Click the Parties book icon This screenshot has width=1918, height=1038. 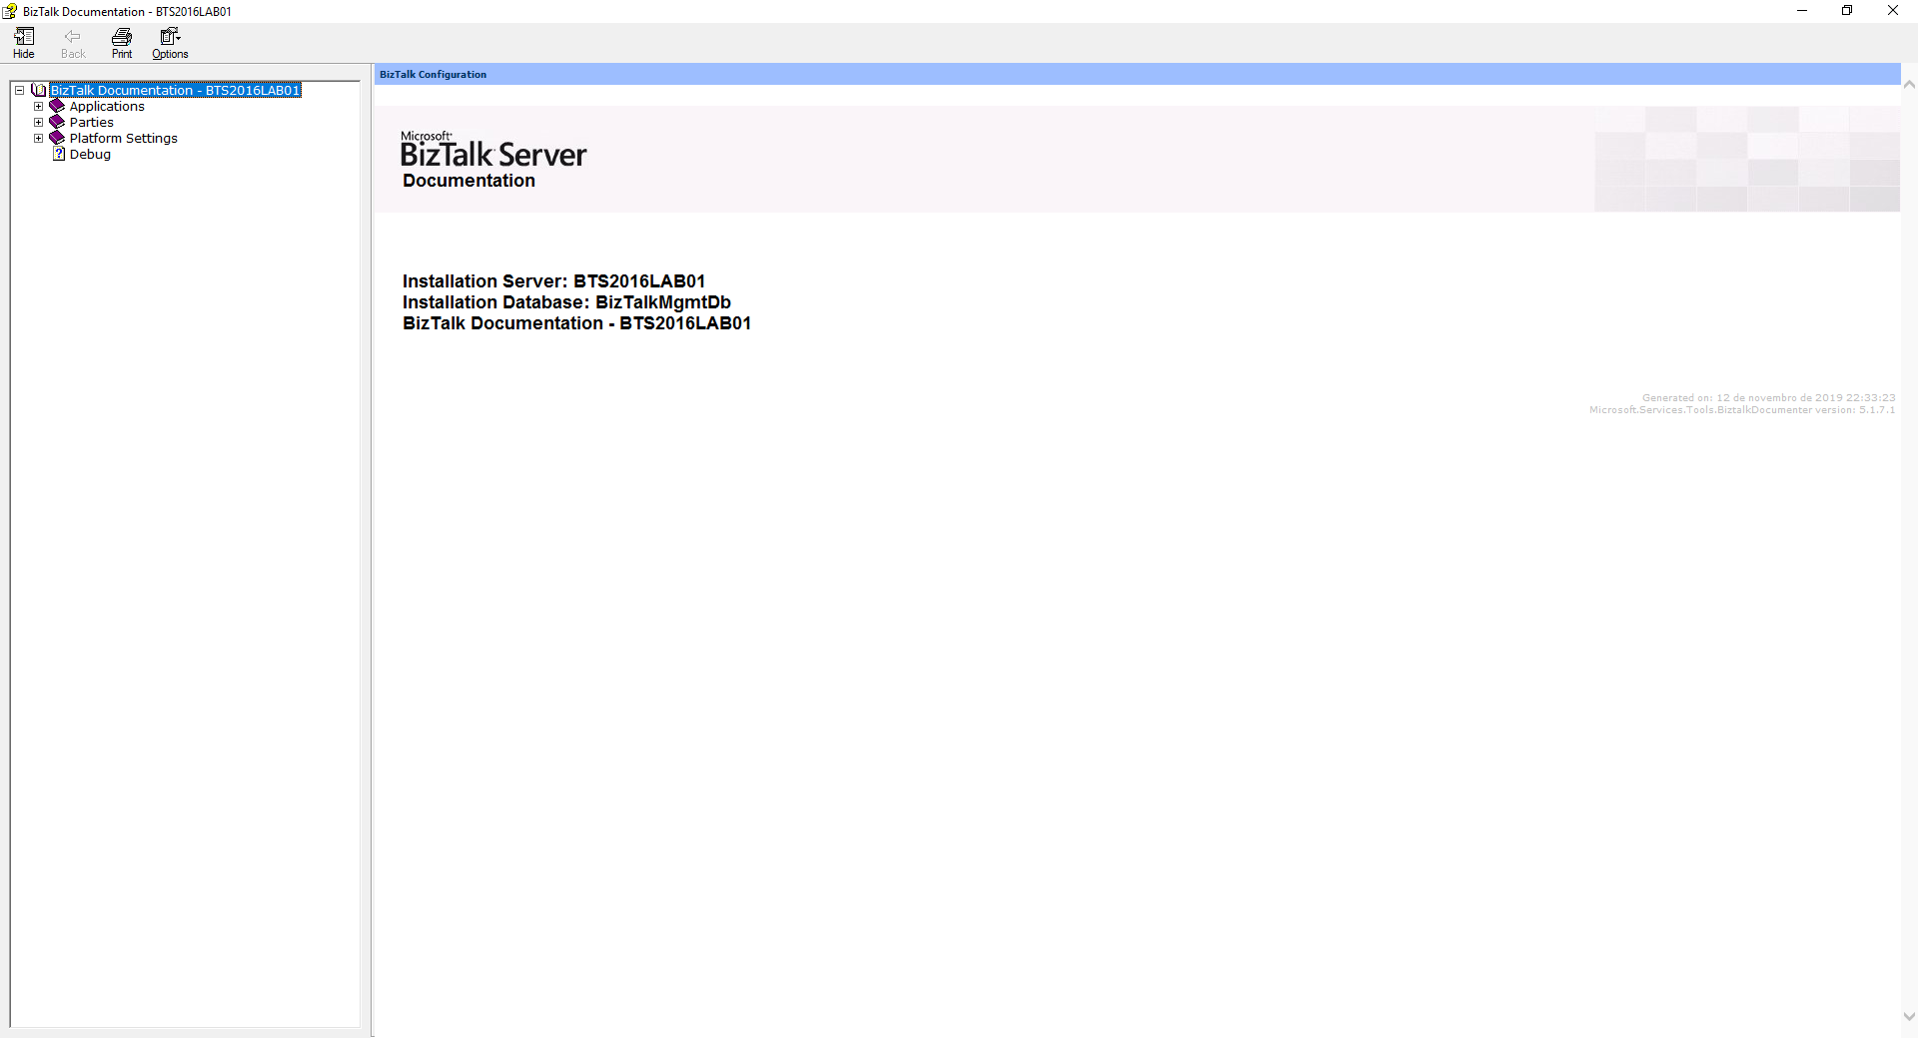[x=57, y=123]
